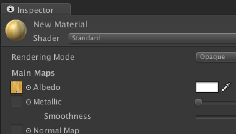
Task: Click the Albedo property label
Action: tap(47, 87)
